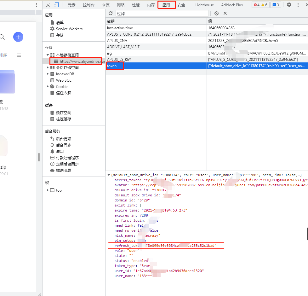The image size is (308, 296).
Task: Collapse the 本地存储空间 tree node
Action: [48, 55]
